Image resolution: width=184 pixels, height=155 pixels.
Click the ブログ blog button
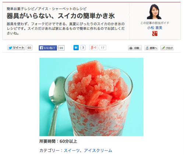click(x=167, y=48)
